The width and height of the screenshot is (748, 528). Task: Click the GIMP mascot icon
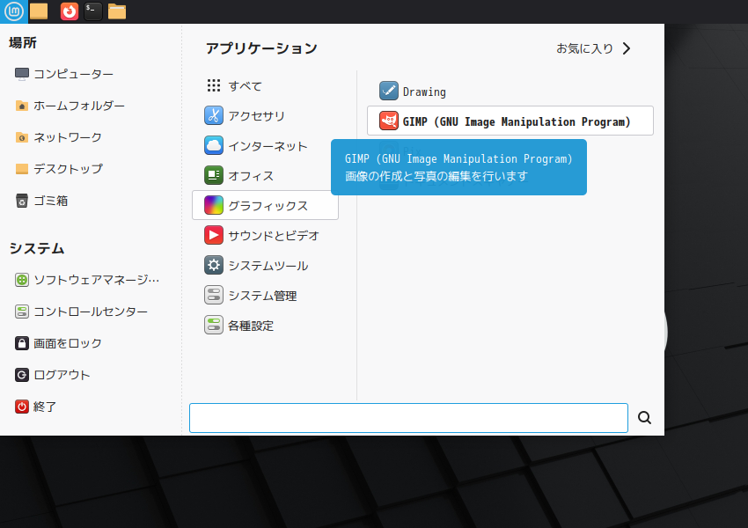point(389,121)
